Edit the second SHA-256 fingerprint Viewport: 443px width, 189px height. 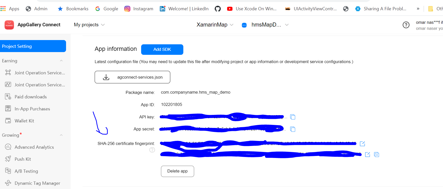coord(367,154)
